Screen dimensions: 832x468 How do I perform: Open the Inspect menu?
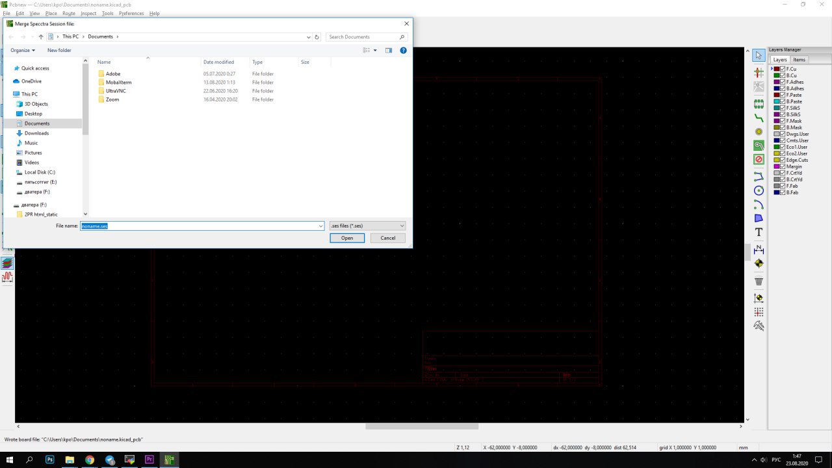(88, 13)
